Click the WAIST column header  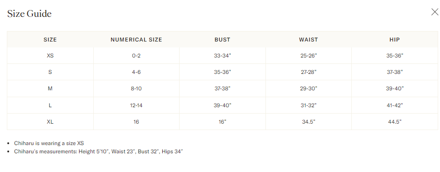[x=308, y=40]
